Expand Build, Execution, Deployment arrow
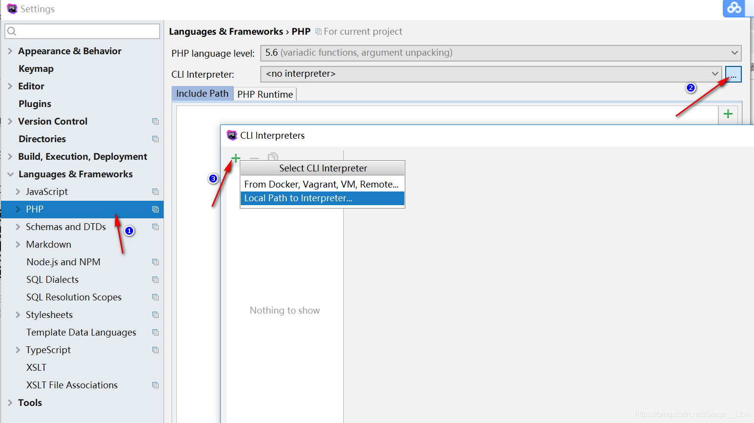The height and width of the screenshot is (423, 754). point(10,156)
